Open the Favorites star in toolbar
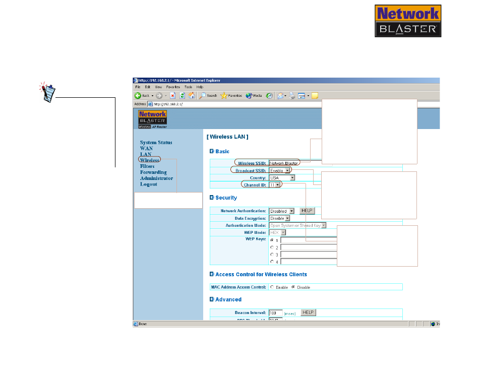Viewport: 481px width, 374px height. [x=231, y=96]
